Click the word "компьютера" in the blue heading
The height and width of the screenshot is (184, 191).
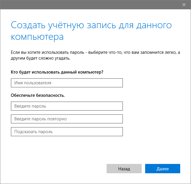point(37,37)
